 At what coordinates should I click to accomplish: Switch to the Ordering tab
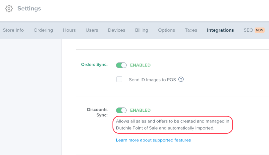pyautogui.click(x=43, y=30)
